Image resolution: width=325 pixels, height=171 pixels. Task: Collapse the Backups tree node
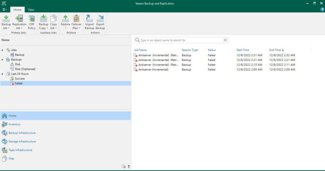(x=2, y=59)
